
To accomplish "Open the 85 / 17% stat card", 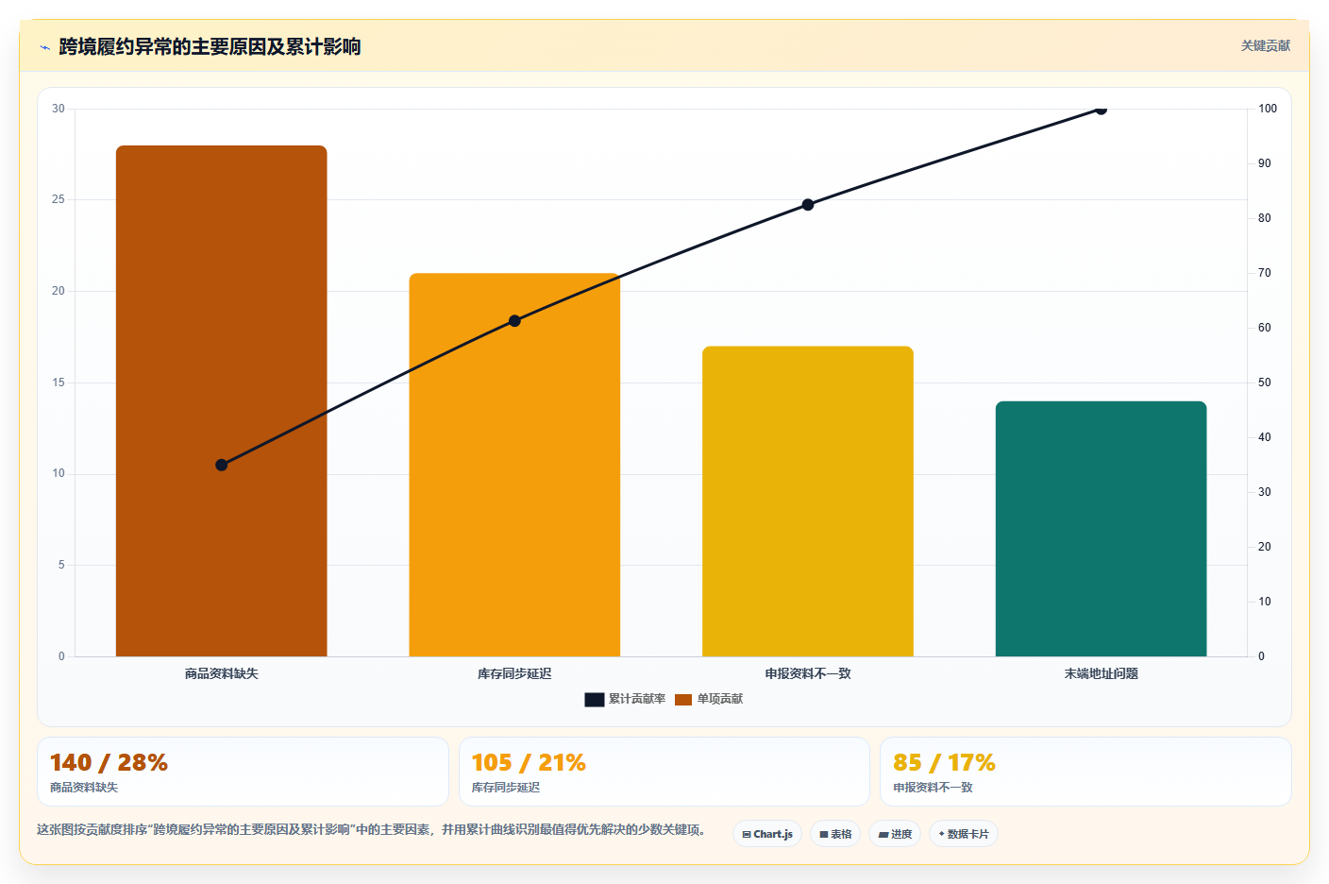I will [x=1085, y=772].
